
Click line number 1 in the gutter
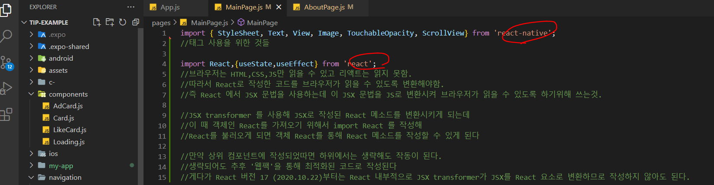[164, 33]
